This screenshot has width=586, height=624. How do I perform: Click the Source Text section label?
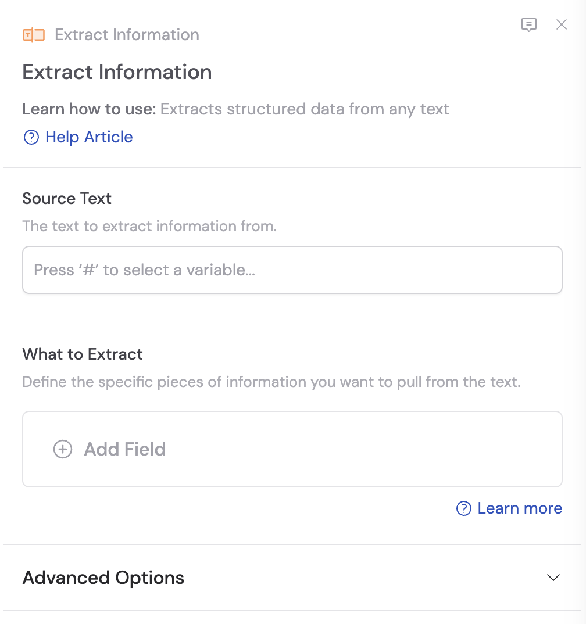[66, 199]
